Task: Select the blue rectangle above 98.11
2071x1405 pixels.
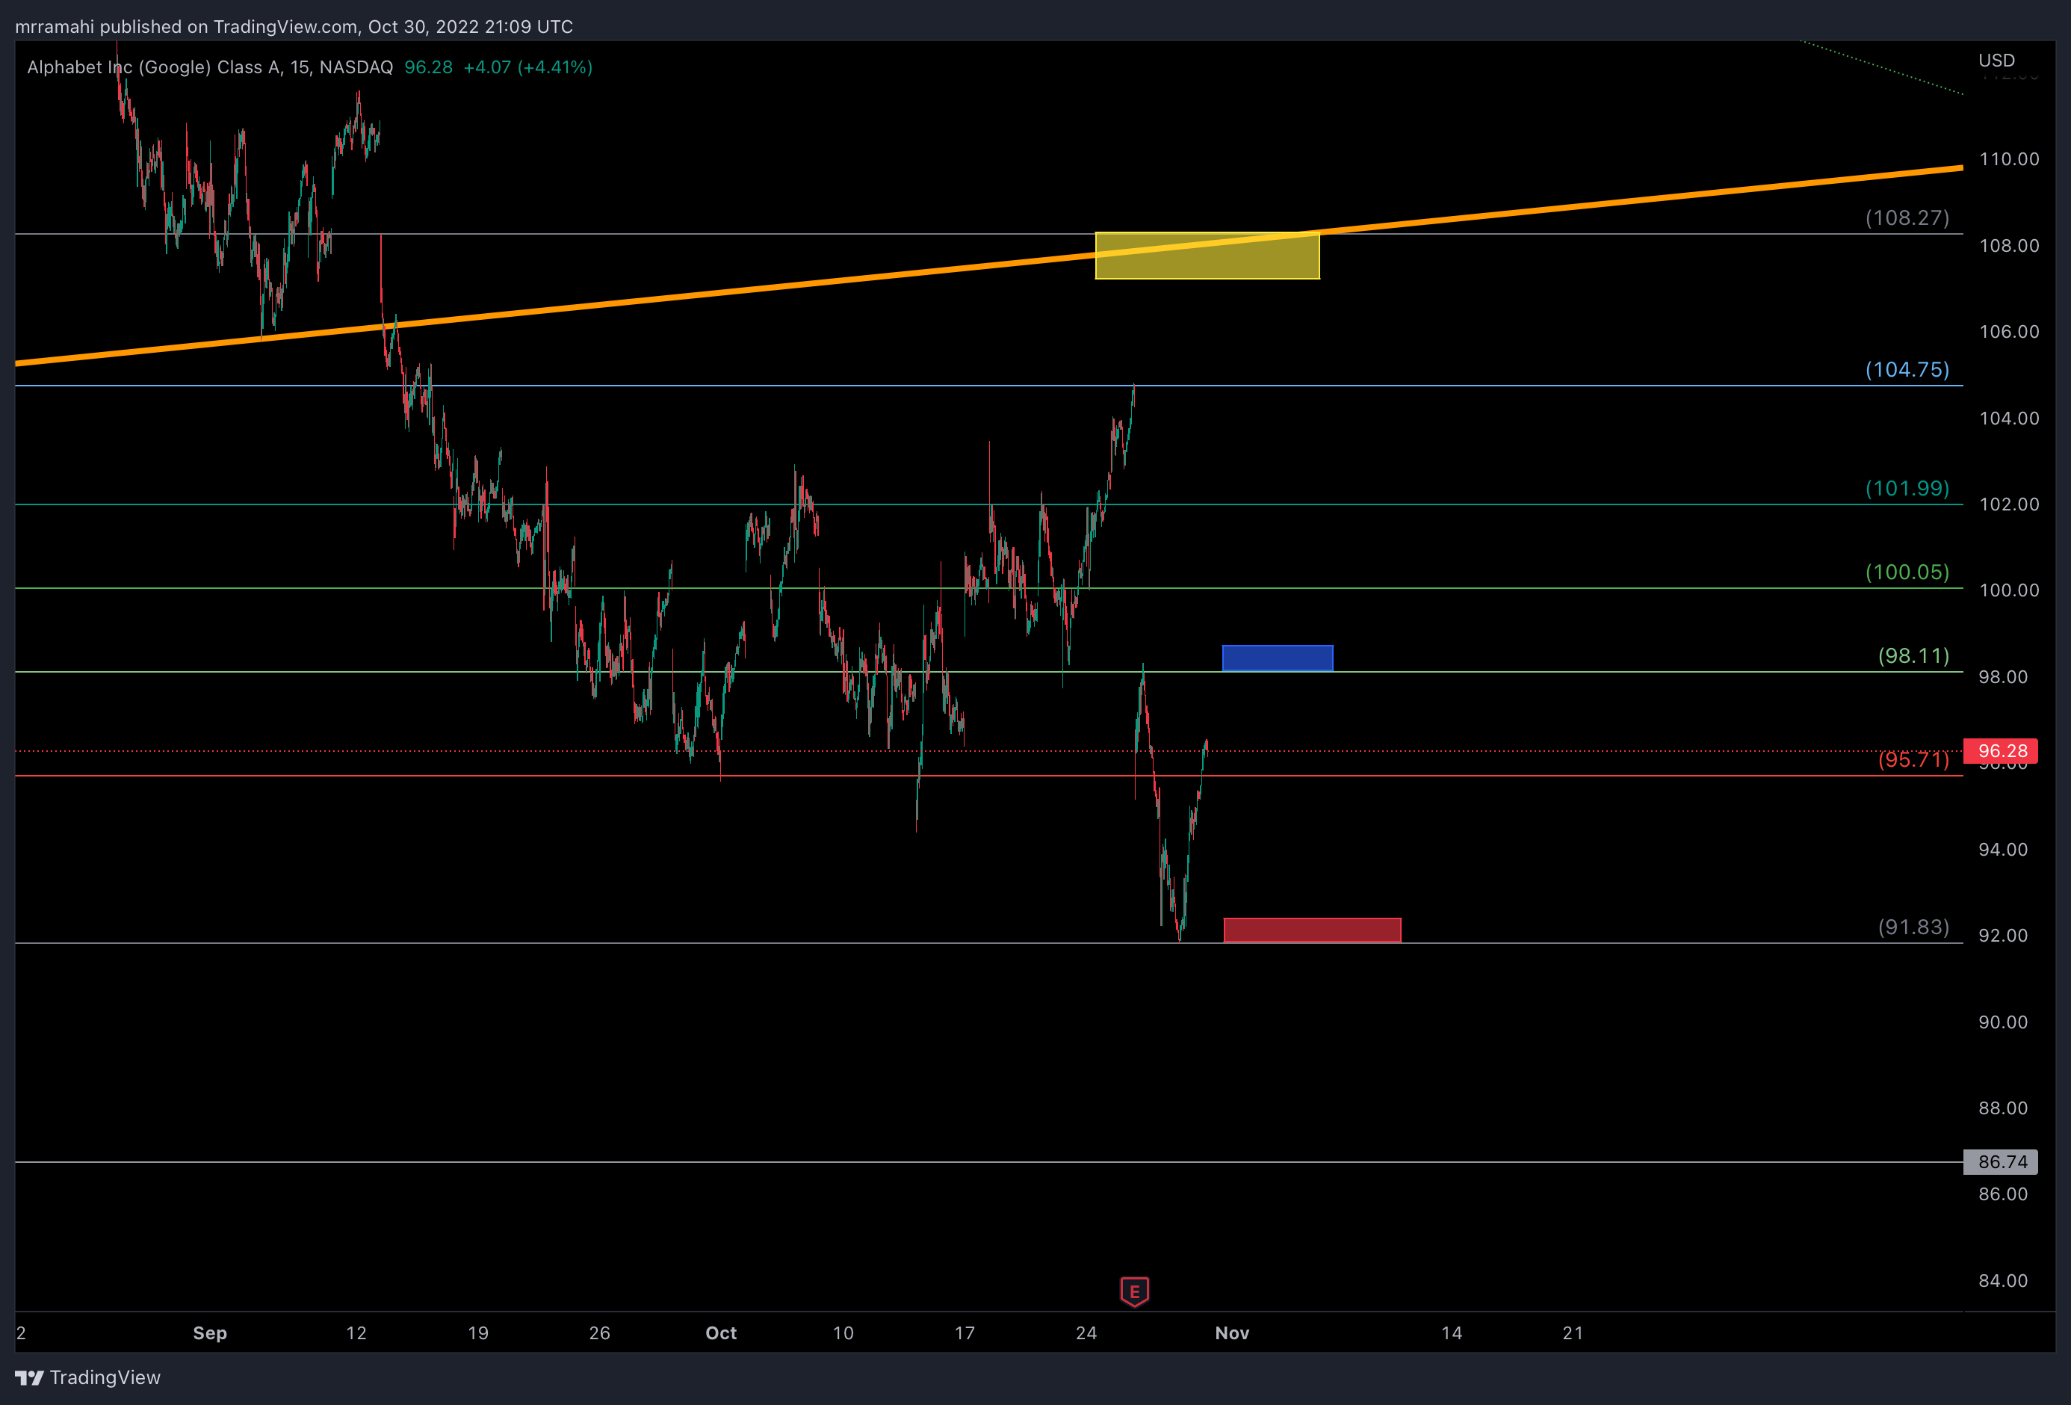Action: [x=1277, y=658]
